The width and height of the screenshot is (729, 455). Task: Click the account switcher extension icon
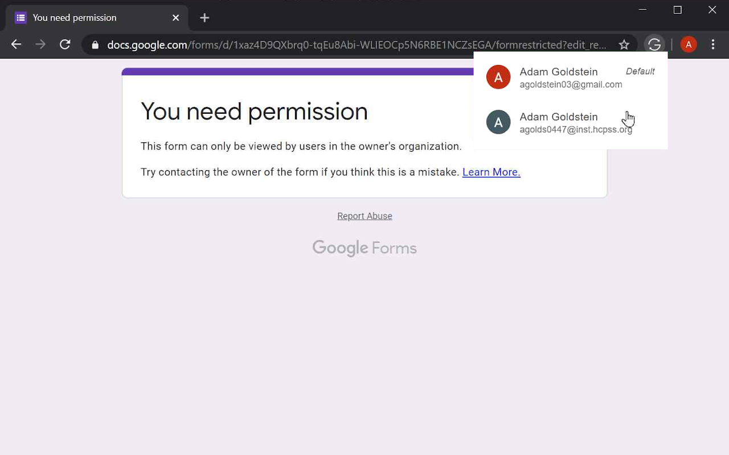pyautogui.click(x=654, y=44)
